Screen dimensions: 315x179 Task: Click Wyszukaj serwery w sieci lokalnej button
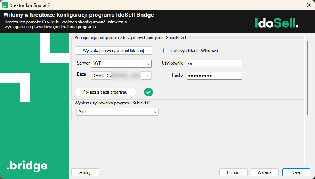(114, 51)
